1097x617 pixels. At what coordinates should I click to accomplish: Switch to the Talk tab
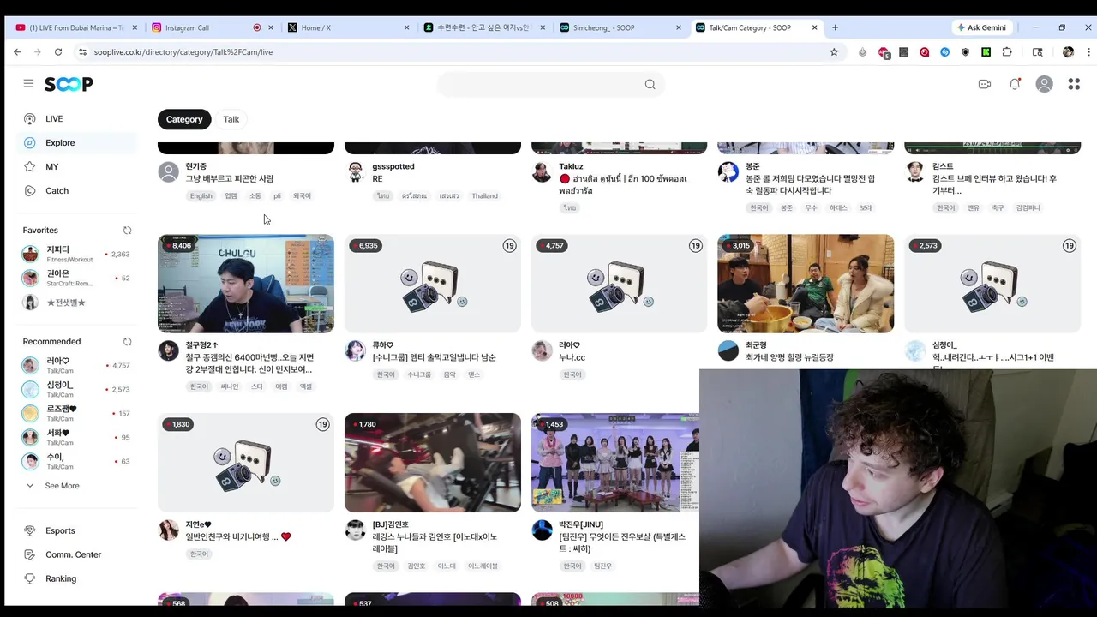[231, 119]
